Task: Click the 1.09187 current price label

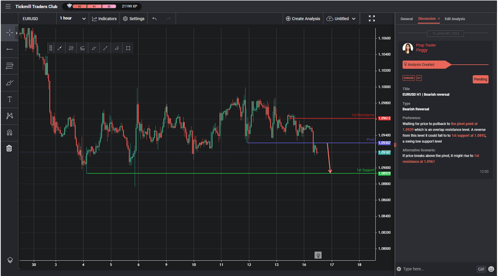Action: pos(384,152)
